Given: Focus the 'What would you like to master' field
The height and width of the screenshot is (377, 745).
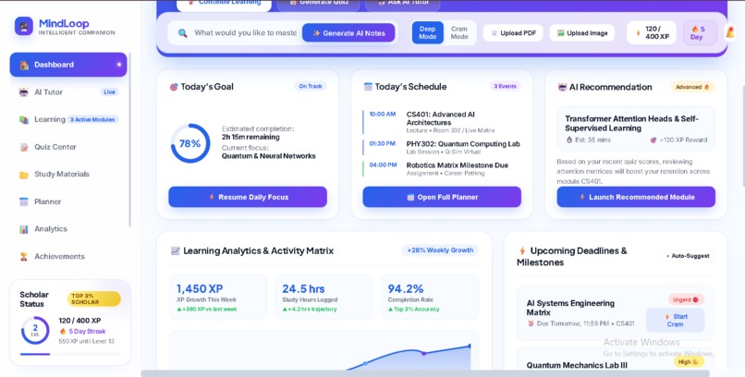Looking at the screenshot, I should coord(245,32).
